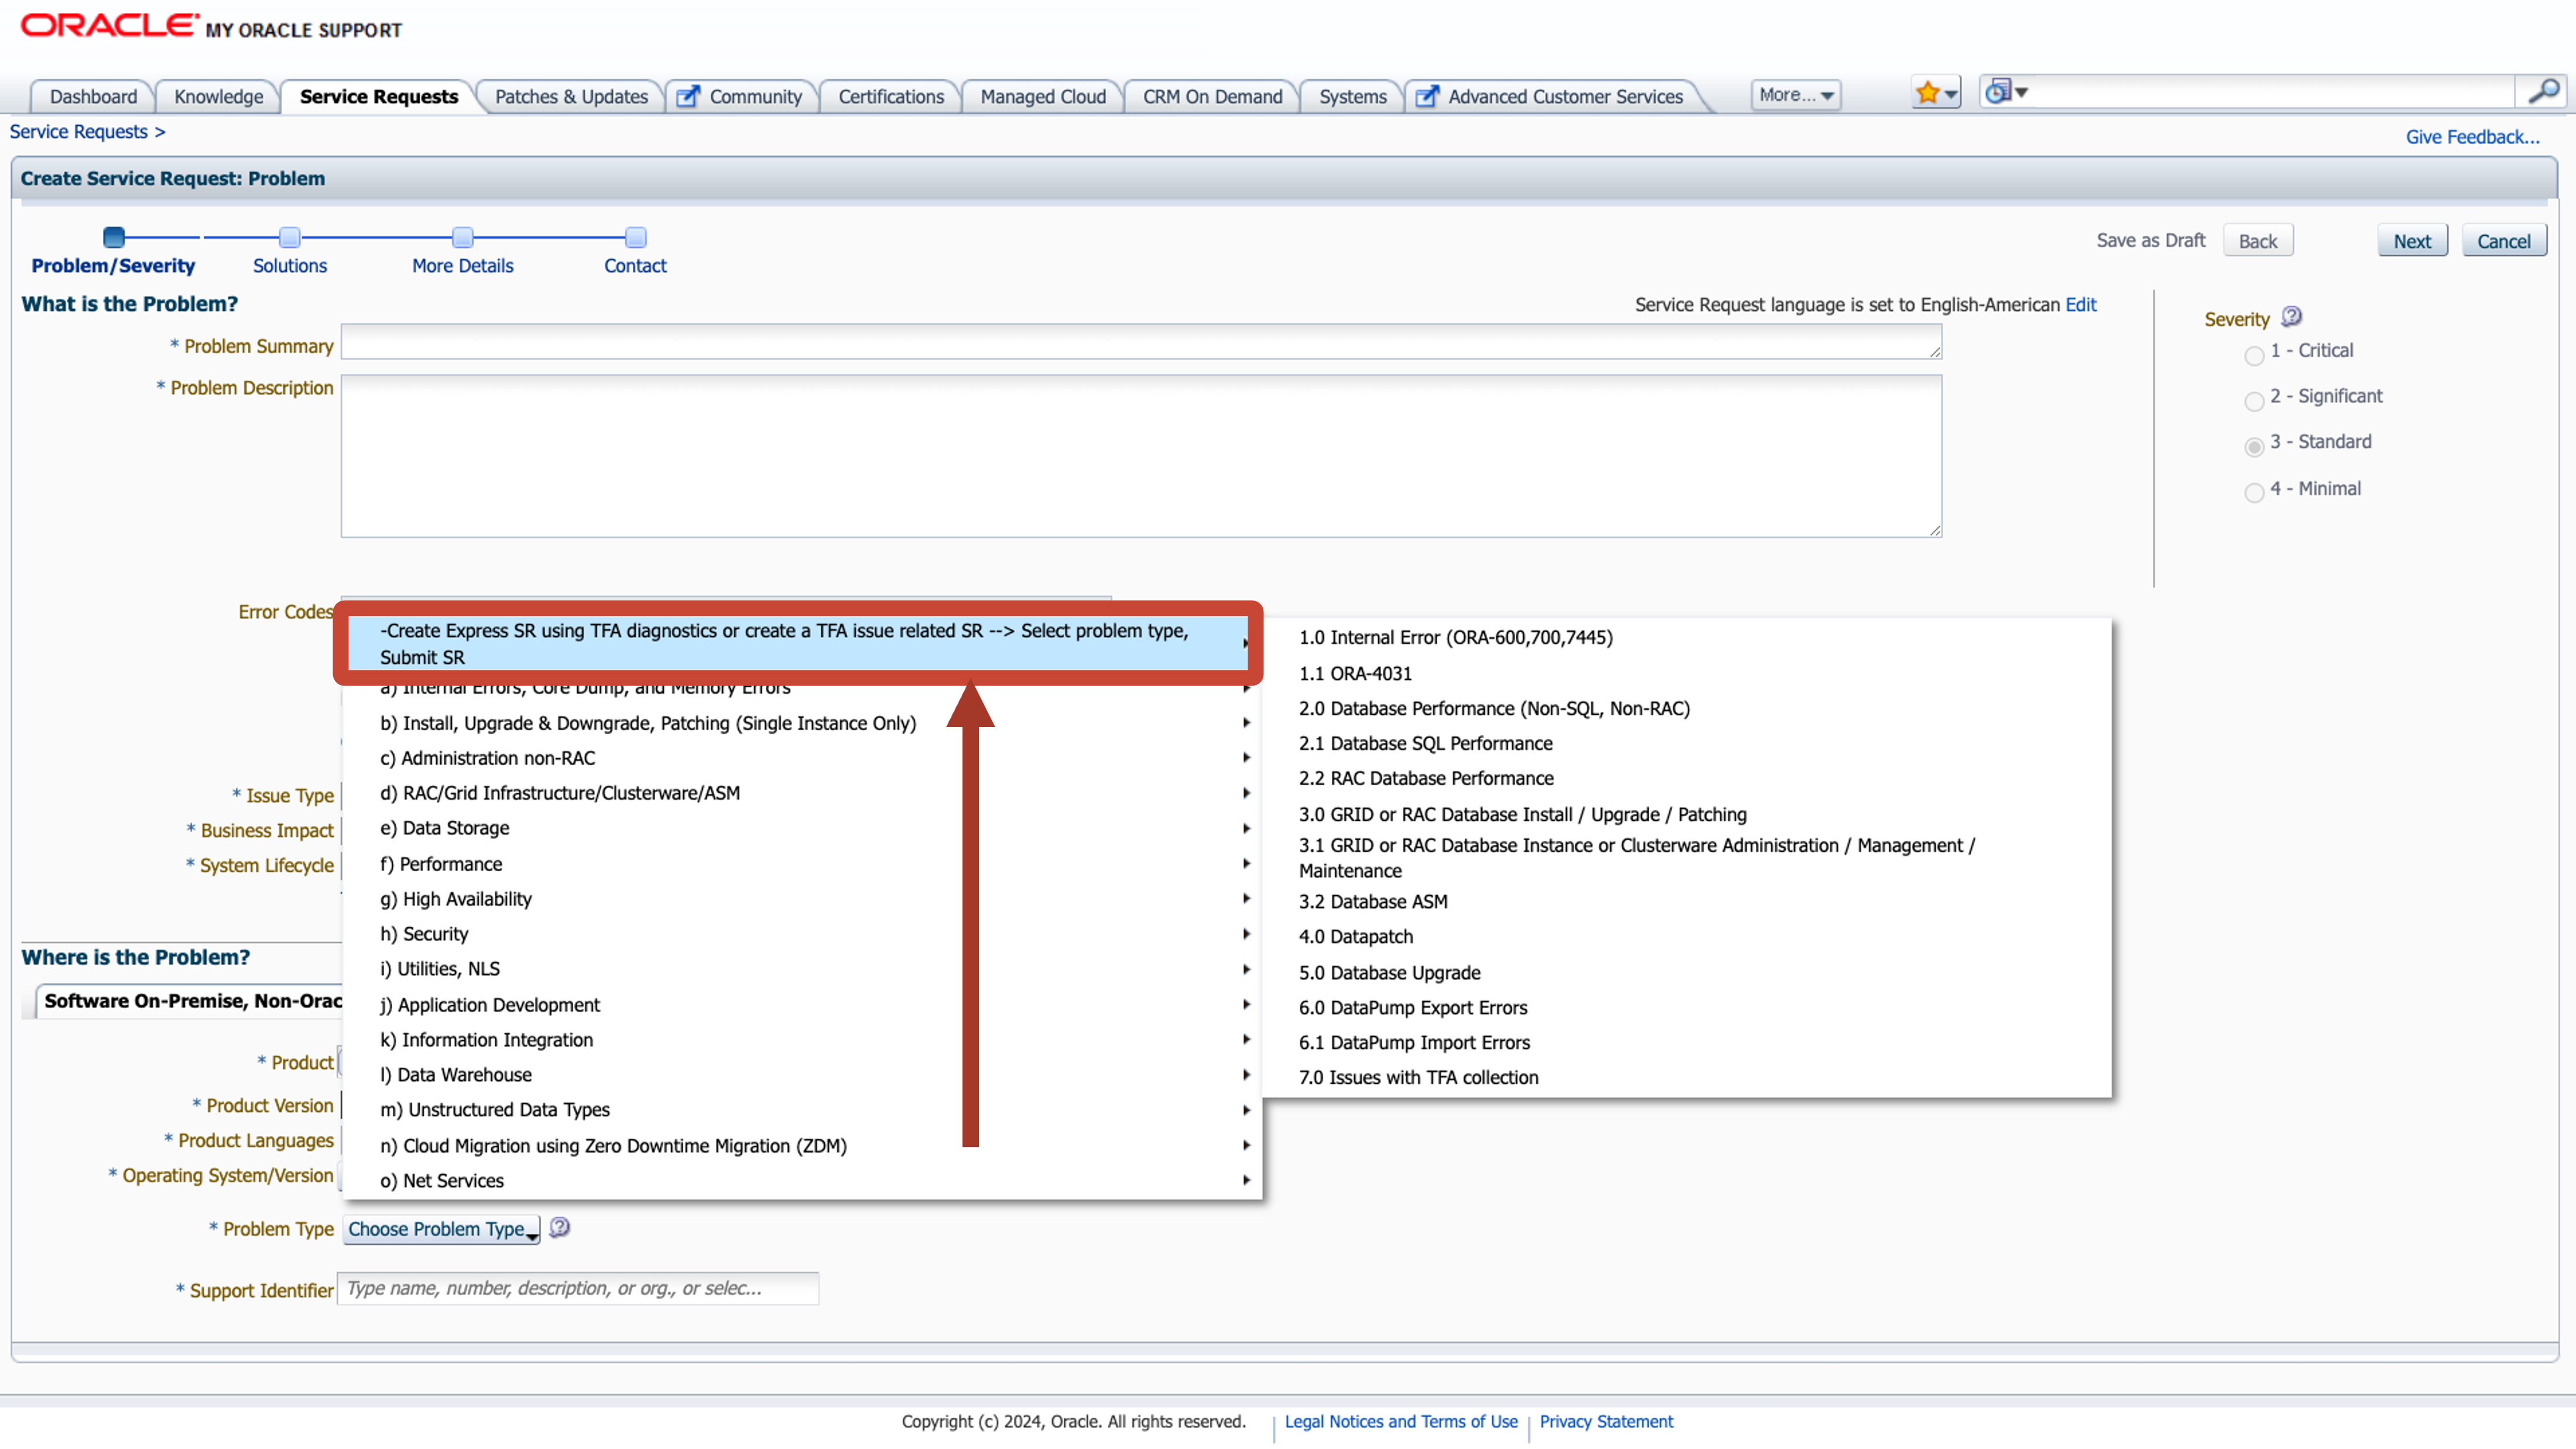Select the 2 - Significant severity option
The height and width of the screenshot is (1449, 2576).
pos(2255,402)
